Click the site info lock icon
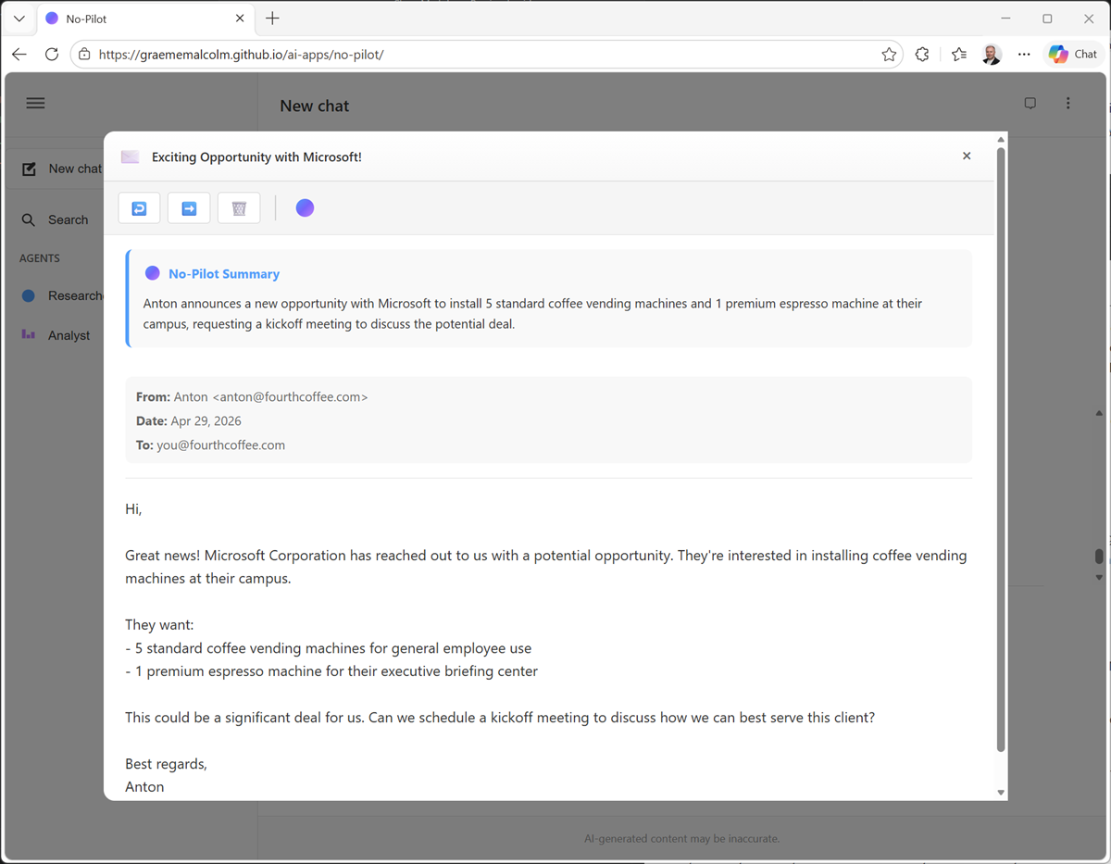 pyautogui.click(x=84, y=55)
